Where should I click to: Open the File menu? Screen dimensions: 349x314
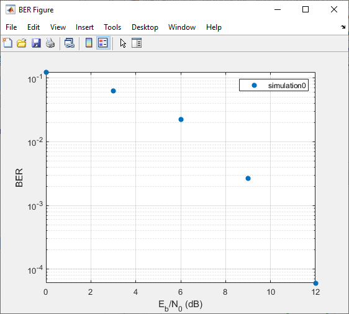point(11,27)
